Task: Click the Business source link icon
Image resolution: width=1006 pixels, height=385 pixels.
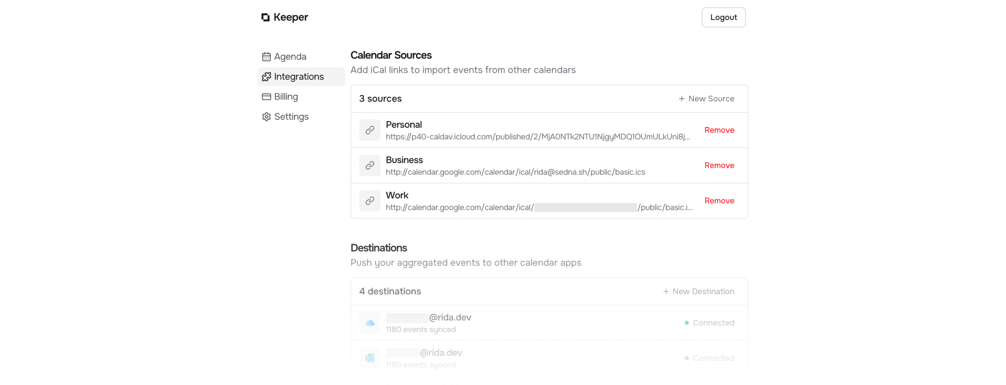Action: 369,165
